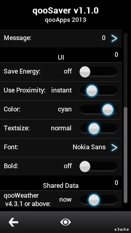This screenshot has width=131, height=233.
Task: Tap the back arrow icon
Action: (x=13, y=222)
